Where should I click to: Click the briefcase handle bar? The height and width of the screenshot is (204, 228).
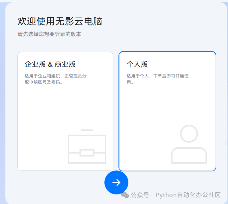coord(87,130)
